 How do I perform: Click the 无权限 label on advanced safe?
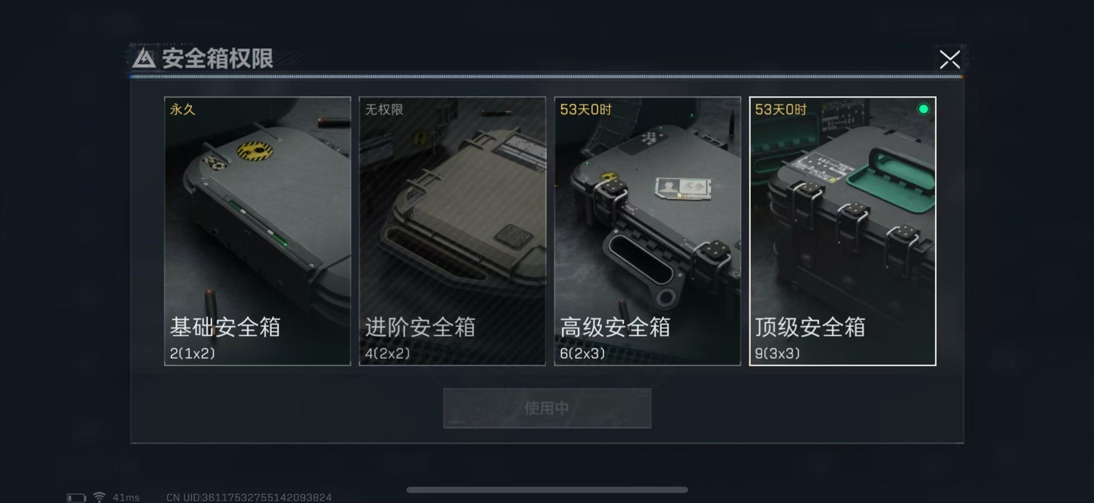(x=384, y=109)
